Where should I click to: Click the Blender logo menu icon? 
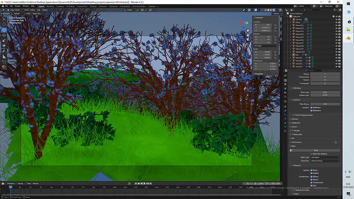(3, 6)
